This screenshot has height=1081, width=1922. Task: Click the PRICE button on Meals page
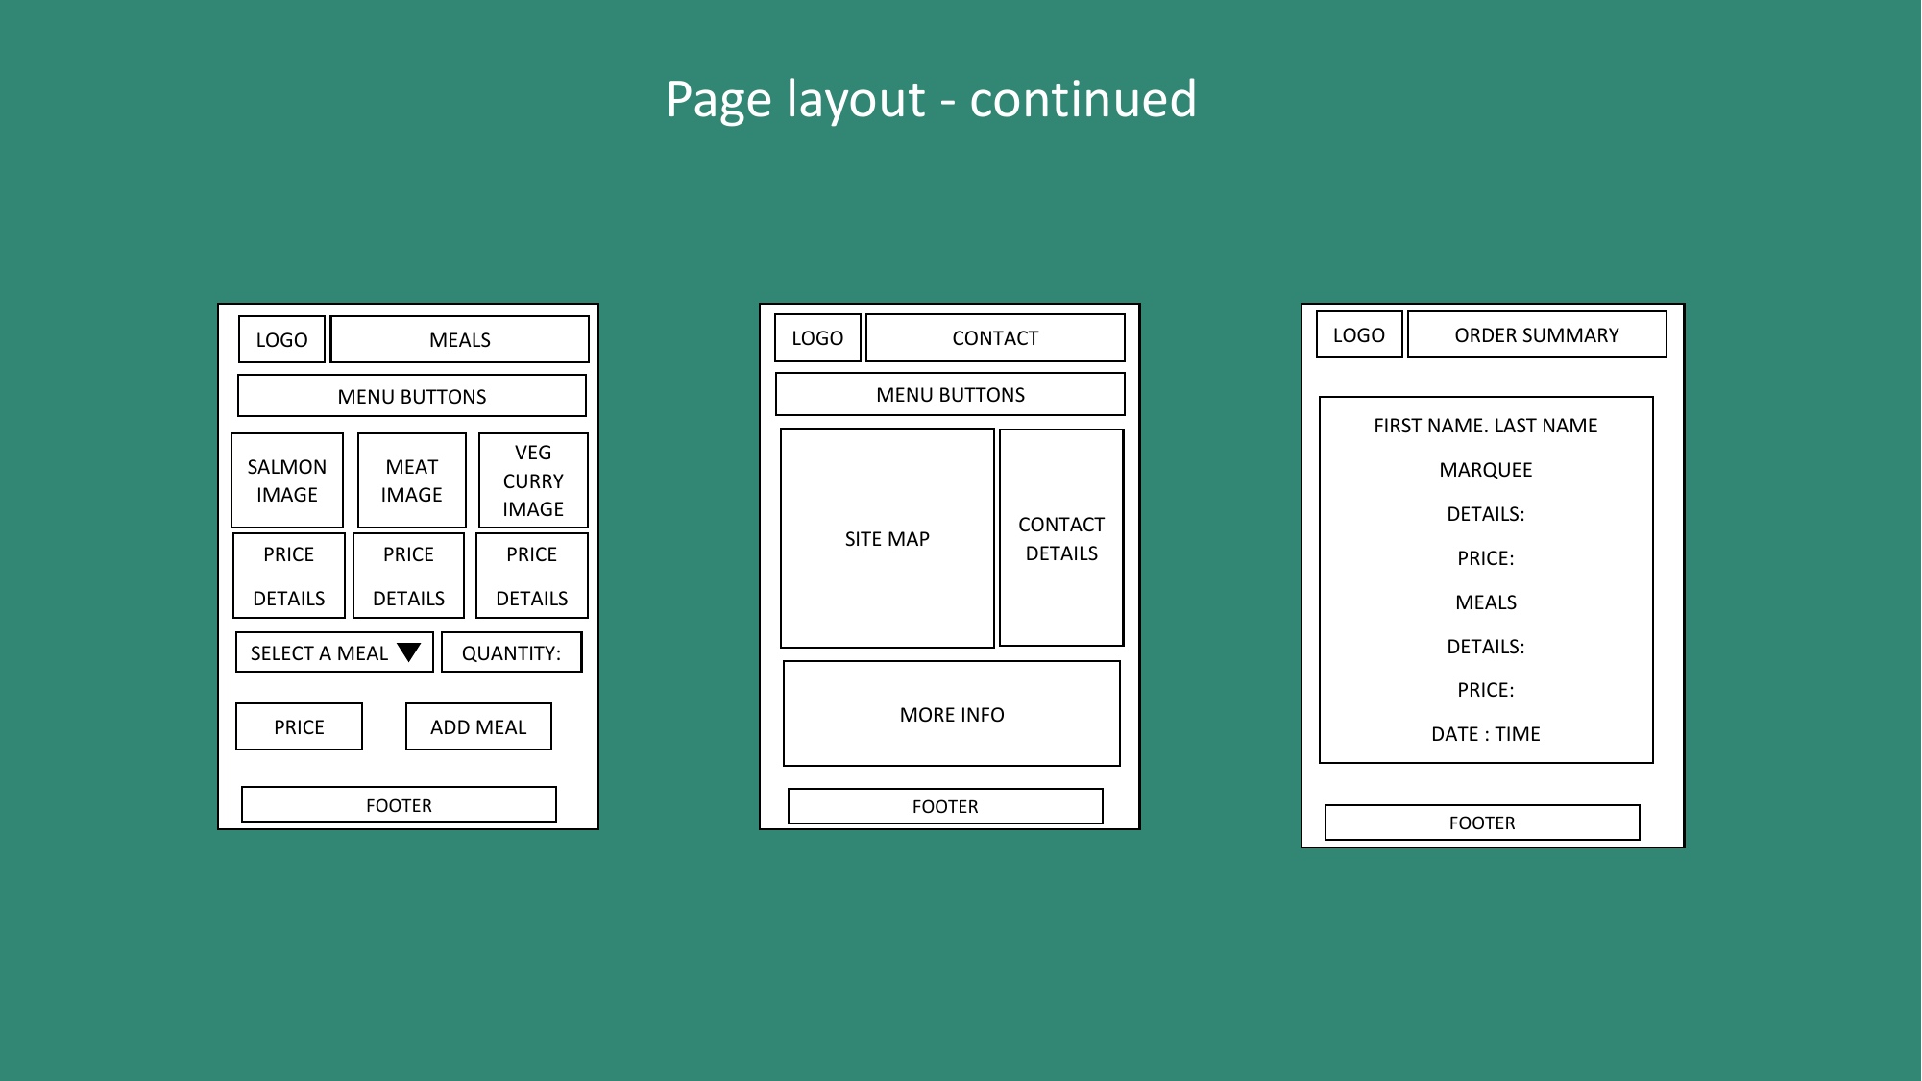point(299,725)
